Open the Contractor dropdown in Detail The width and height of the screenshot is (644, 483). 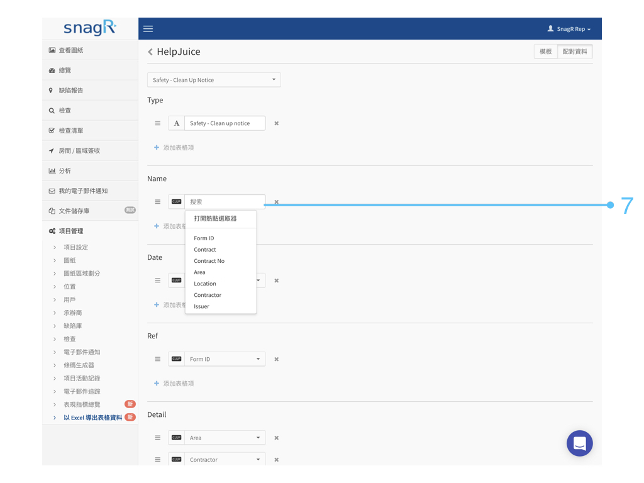[225, 459]
